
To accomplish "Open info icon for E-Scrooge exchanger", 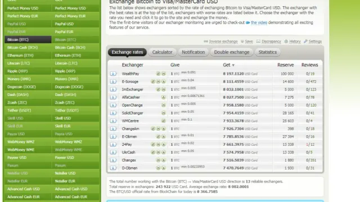I will click(113, 81).
